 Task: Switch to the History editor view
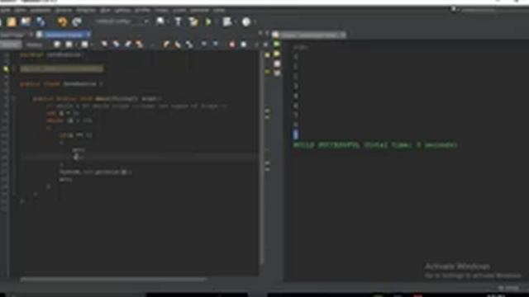35,45
